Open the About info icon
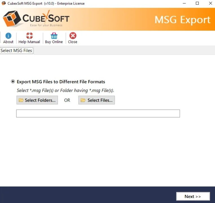215x203 pixels. pos(8,36)
